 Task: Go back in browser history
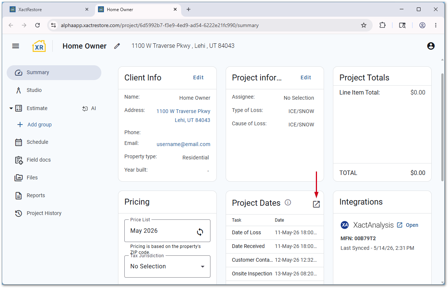(11, 25)
